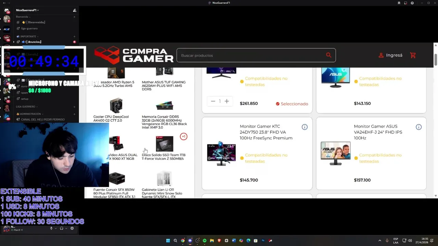The image size is (438, 246).
Task: Select Cooler CPU DeepCool AK400 item
Action: pyautogui.click(x=116, y=110)
